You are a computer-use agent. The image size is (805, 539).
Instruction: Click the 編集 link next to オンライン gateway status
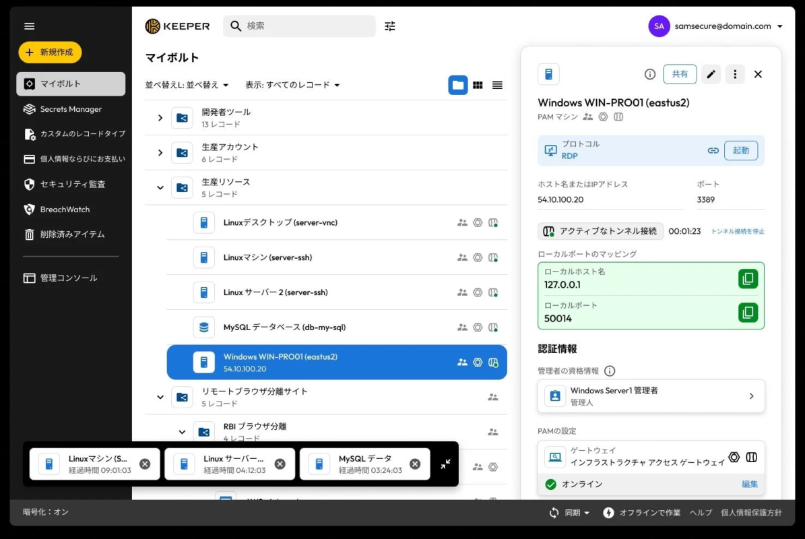[750, 484]
